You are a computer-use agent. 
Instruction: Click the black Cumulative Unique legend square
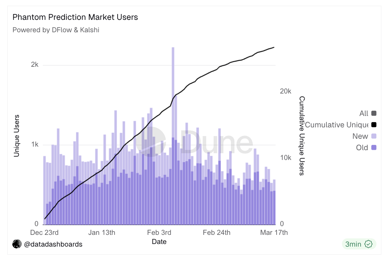point(374,125)
